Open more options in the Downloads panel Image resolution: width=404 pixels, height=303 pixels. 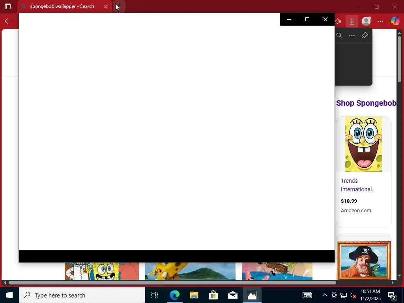coord(352,36)
